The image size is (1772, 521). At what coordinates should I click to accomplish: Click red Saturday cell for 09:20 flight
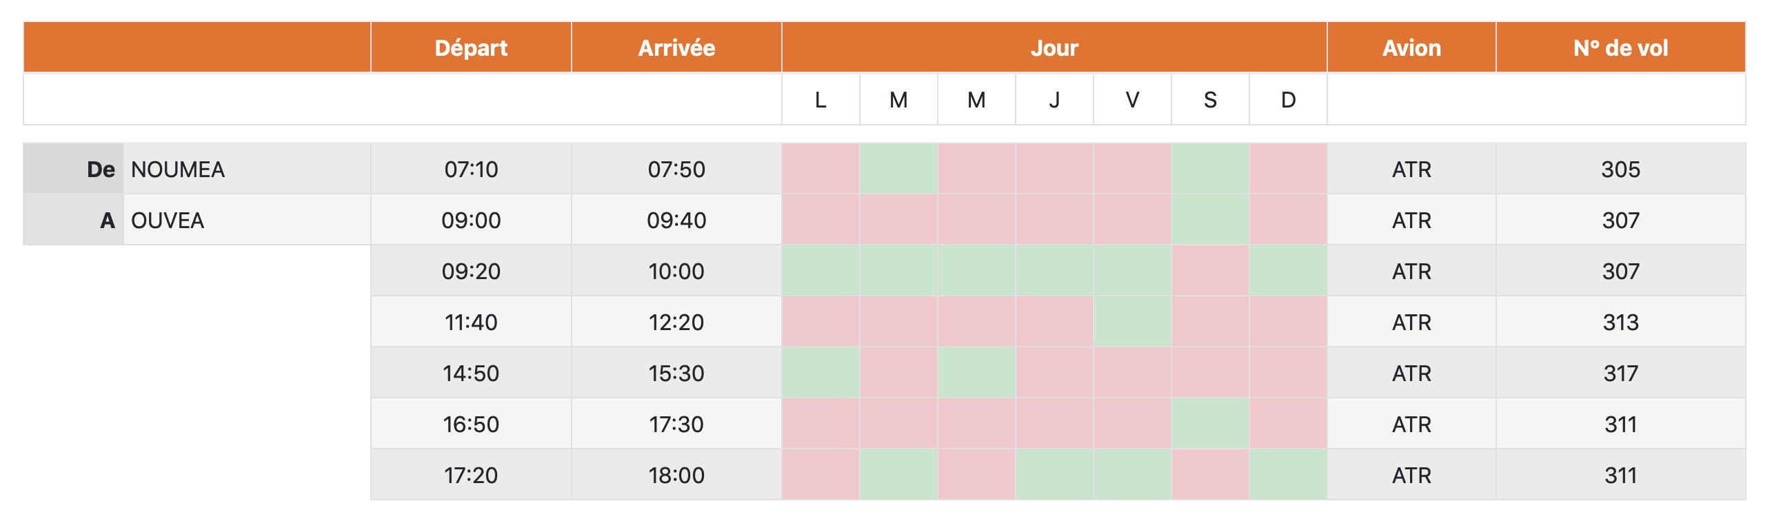[1210, 271]
